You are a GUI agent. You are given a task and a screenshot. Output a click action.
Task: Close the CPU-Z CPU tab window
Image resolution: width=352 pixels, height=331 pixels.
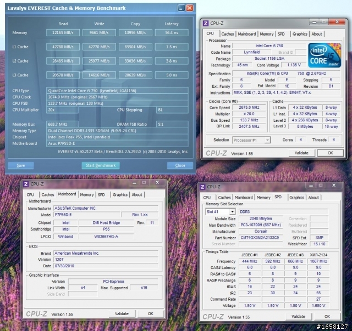pyautogui.click(x=337, y=22)
